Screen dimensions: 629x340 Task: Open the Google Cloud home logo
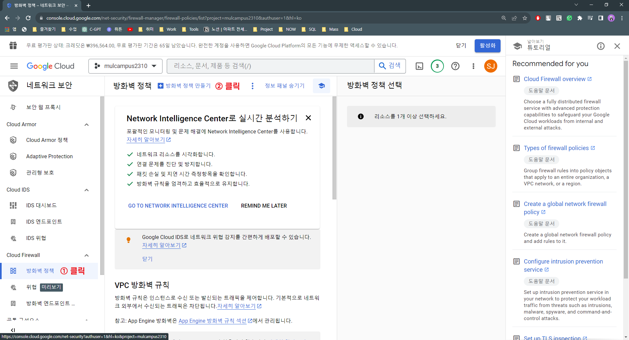click(x=50, y=66)
